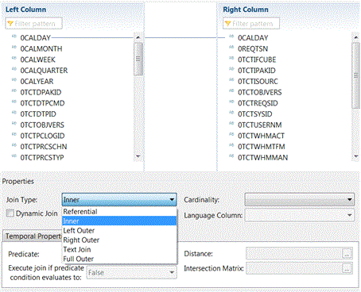The height and width of the screenshot is (292, 361).
Task: Select 0CALYEAR in the left column list
Action: tap(37, 81)
